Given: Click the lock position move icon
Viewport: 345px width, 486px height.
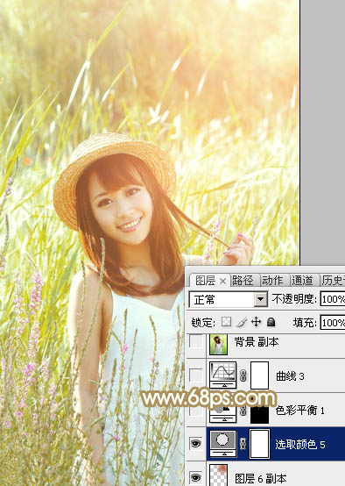Looking at the screenshot, I should coord(257,322).
